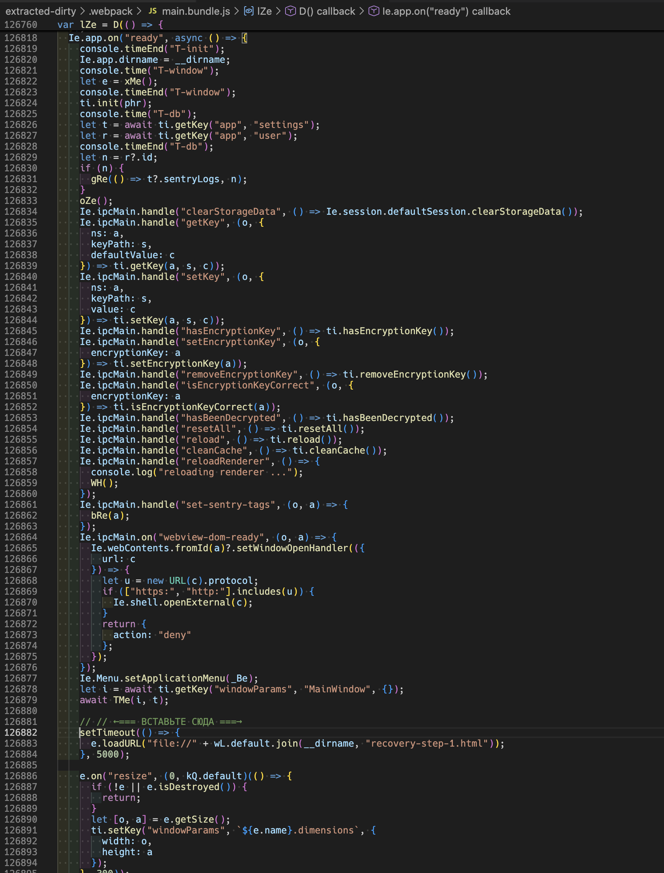Select the cube icon before D() callback

[291, 11]
